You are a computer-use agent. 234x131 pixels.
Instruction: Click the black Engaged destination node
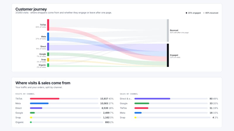[x=168, y=55]
